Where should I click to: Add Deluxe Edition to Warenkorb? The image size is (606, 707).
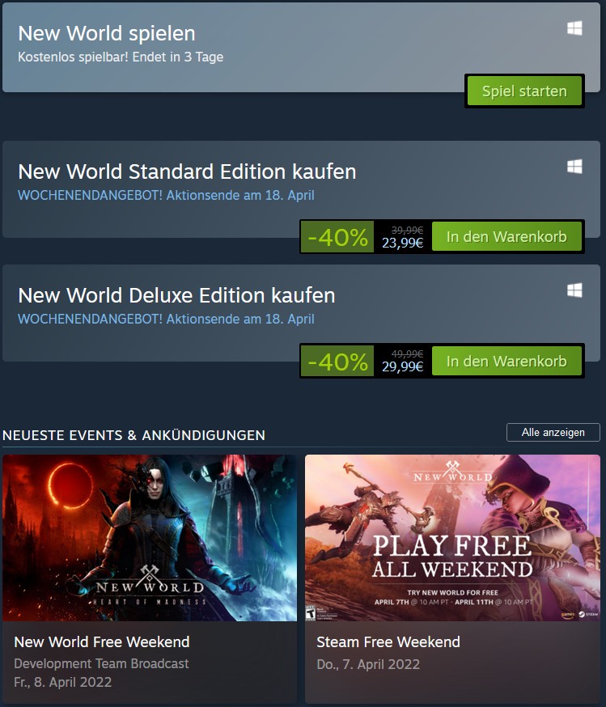506,361
